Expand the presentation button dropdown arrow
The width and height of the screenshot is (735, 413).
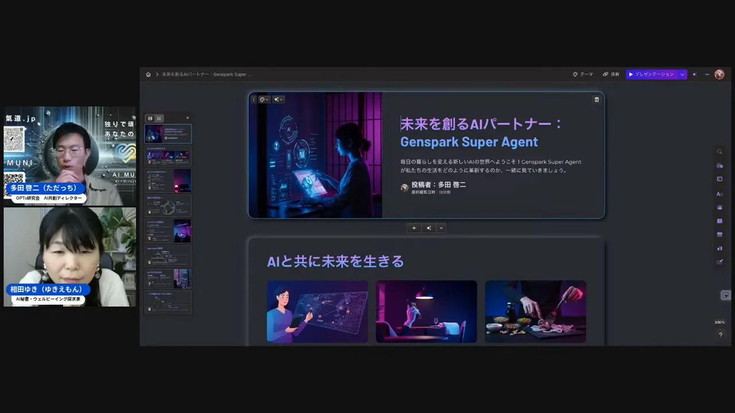click(x=682, y=75)
